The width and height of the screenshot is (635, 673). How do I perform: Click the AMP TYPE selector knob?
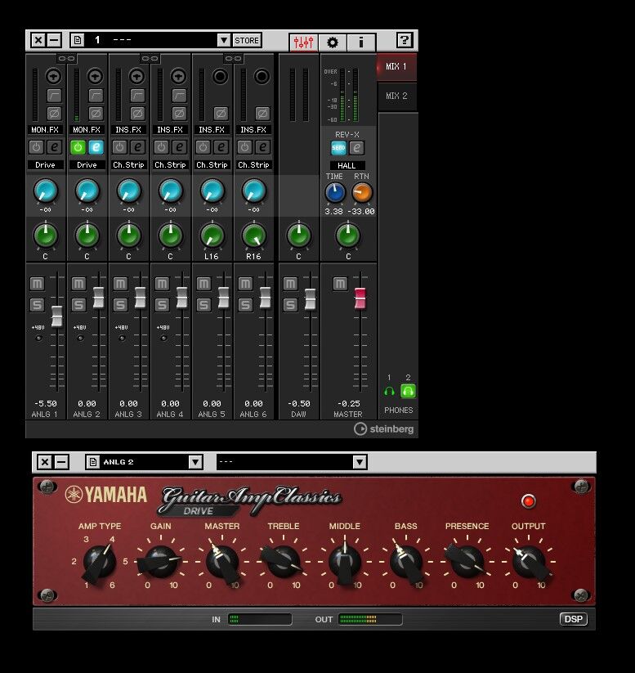pyautogui.click(x=100, y=562)
